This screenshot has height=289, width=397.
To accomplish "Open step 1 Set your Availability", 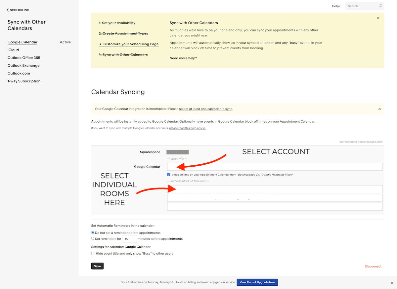I will pos(117,23).
